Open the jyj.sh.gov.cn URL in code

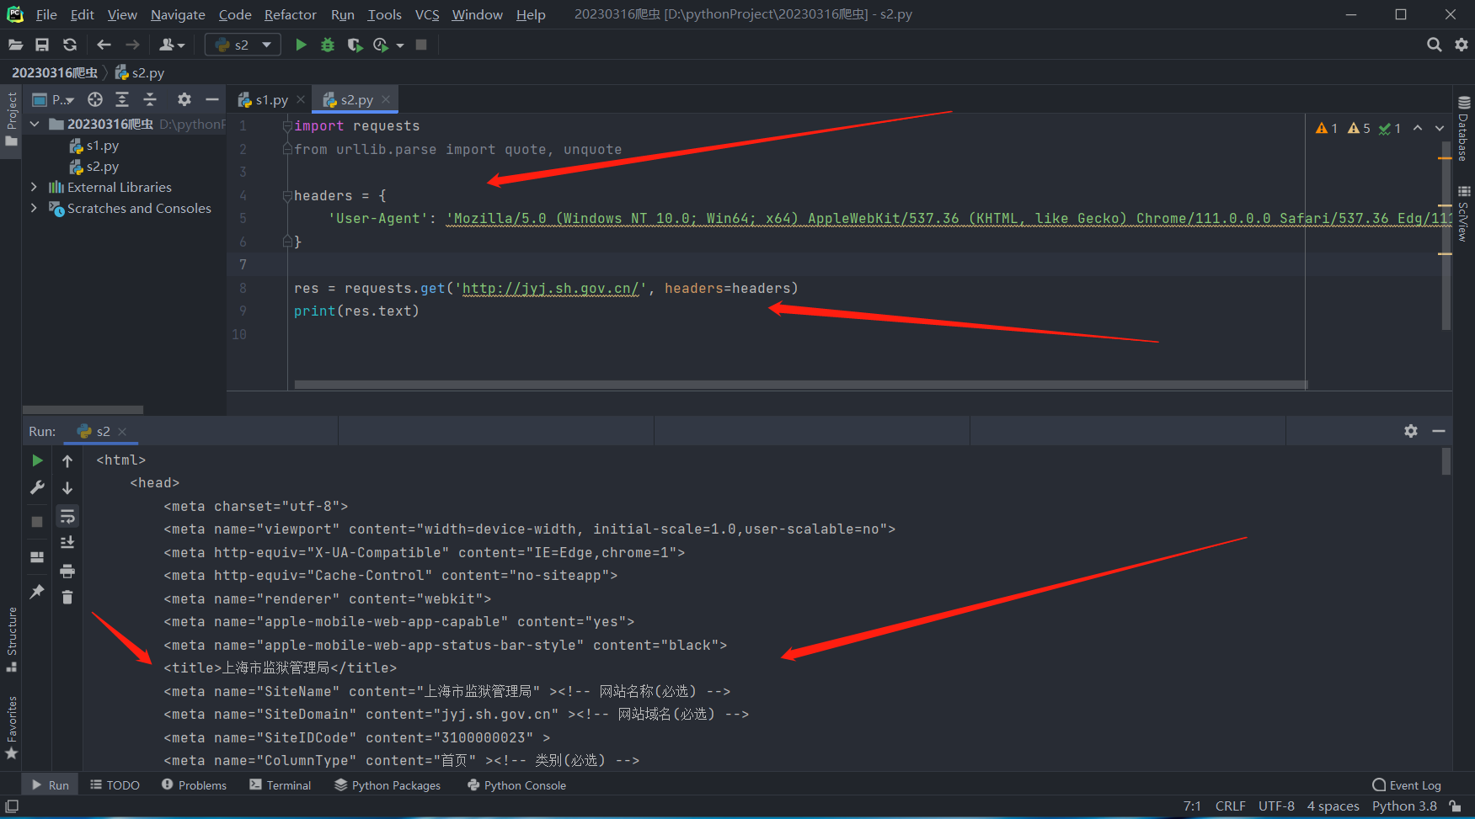(x=551, y=288)
